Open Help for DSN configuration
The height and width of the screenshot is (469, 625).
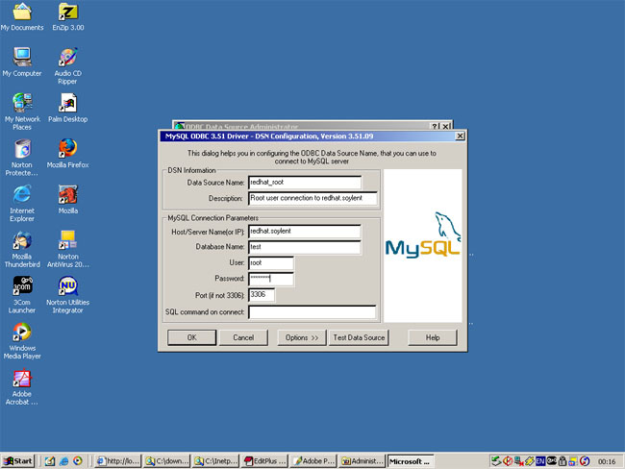(x=432, y=337)
